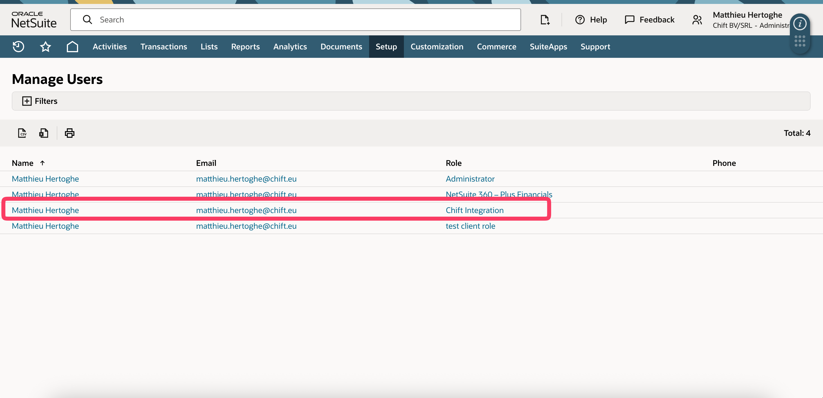Open the NetSuite 360 – Plus Financials role
Image resolution: width=823 pixels, height=398 pixels.
click(x=499, y=195)
